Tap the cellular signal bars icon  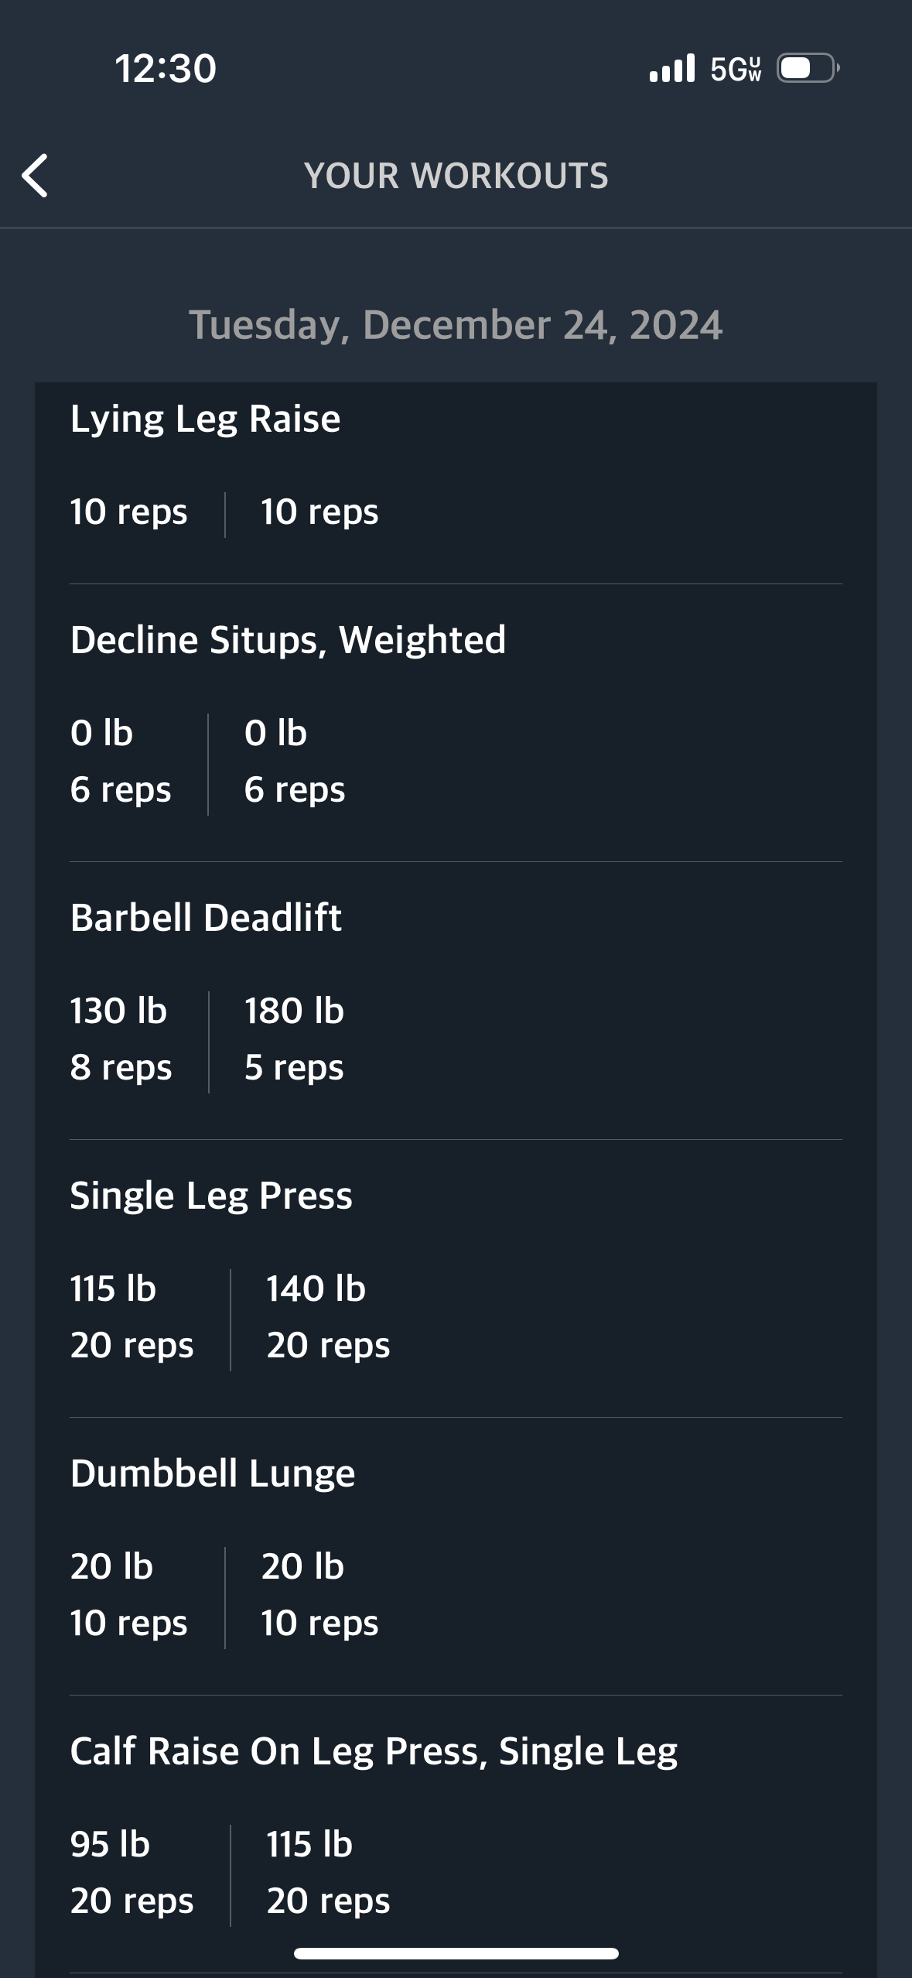(x=672, y=68)
